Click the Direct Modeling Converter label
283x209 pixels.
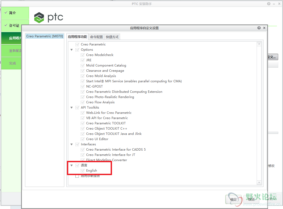click(106, 160)
